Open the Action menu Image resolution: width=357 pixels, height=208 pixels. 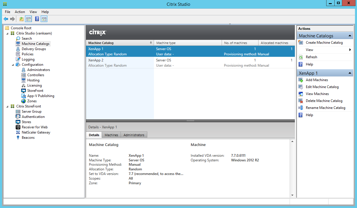(x=20, y=12)
